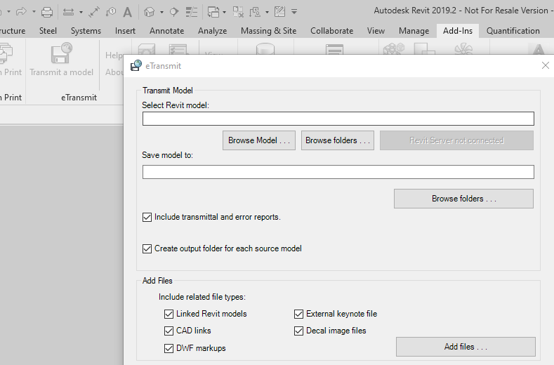Image resolution: width=554 pixels, height=365 pixels.
Task: Open the Massing & Site tab
Action: [268, 31]
